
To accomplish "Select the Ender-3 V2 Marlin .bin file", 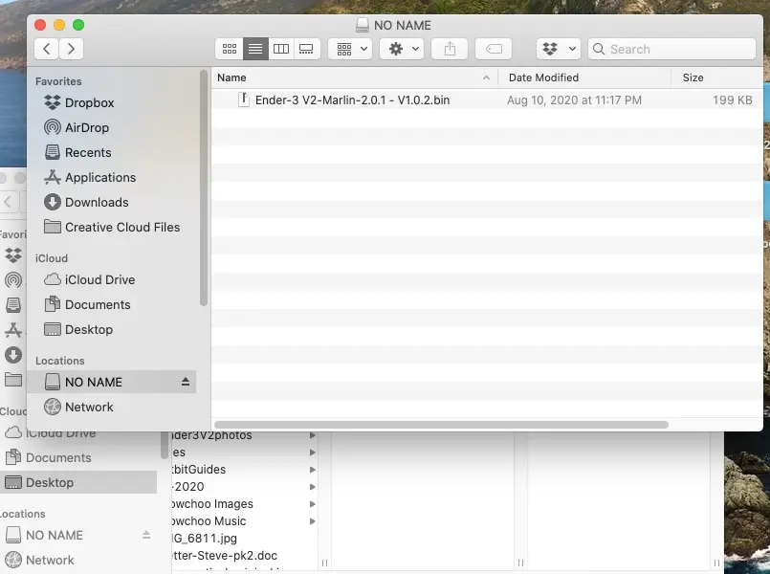I will point(352,99).
